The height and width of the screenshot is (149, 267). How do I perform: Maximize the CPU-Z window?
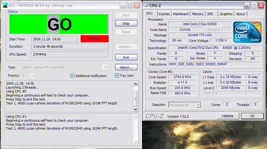[x=254, y=5]
